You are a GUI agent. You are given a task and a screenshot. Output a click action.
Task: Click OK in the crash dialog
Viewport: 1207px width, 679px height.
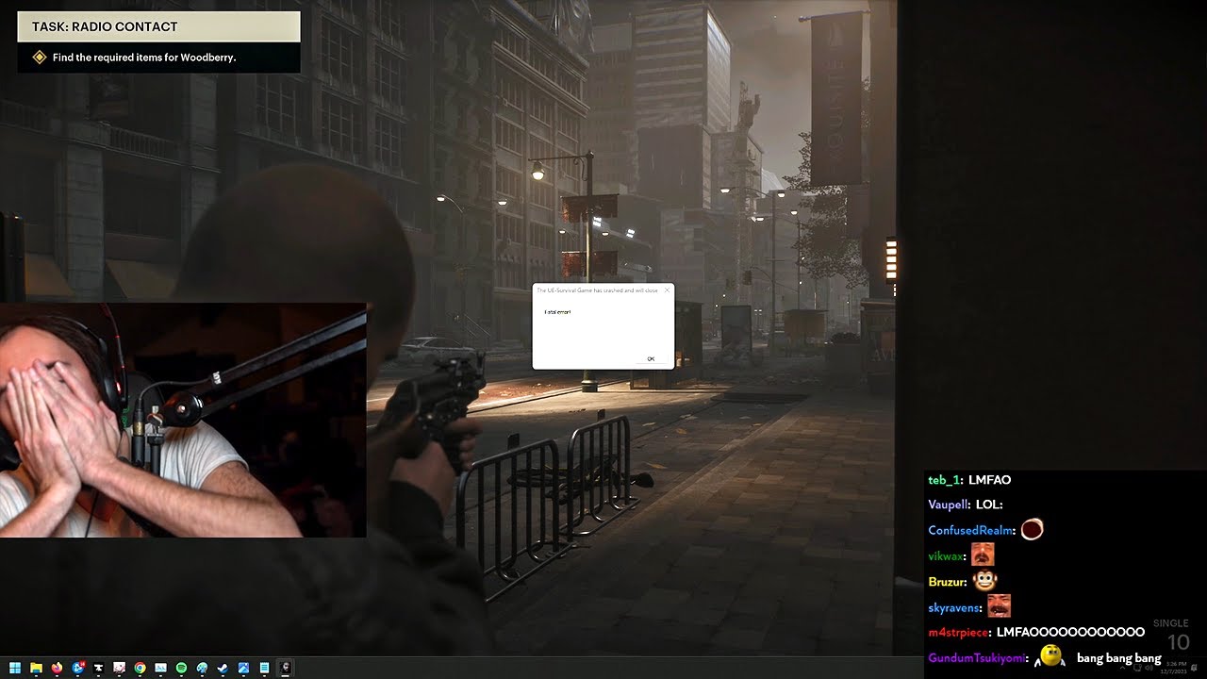coord(651,359)
